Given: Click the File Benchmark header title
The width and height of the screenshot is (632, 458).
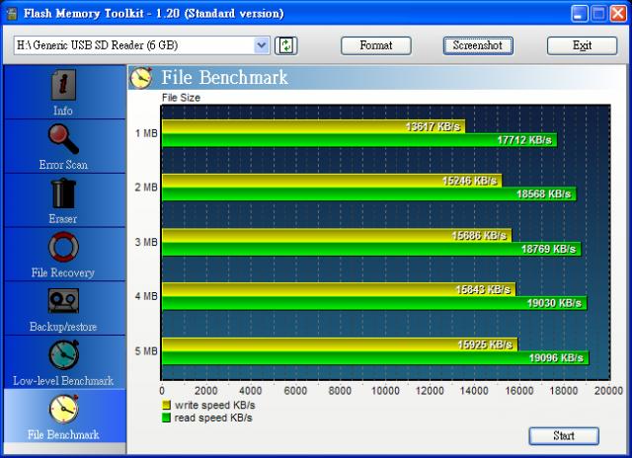Looking at the screenshot, I should click(224, 77).
